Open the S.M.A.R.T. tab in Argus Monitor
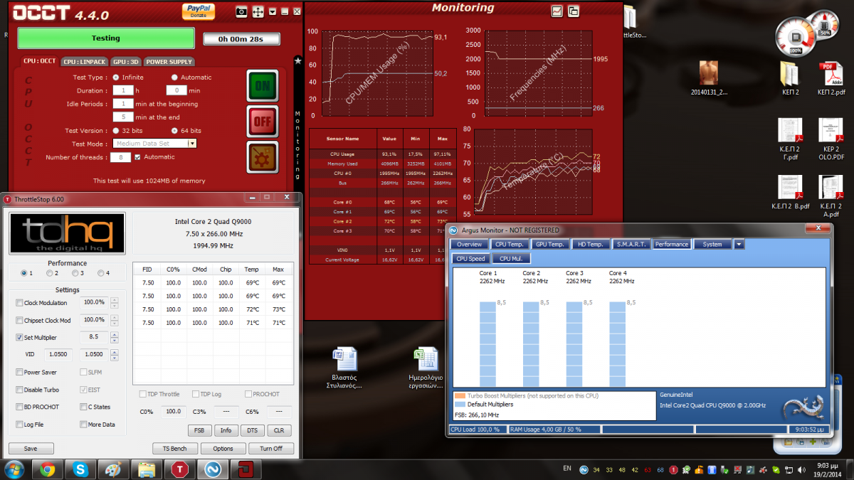The image size is (854, 480). coord(631,244)
